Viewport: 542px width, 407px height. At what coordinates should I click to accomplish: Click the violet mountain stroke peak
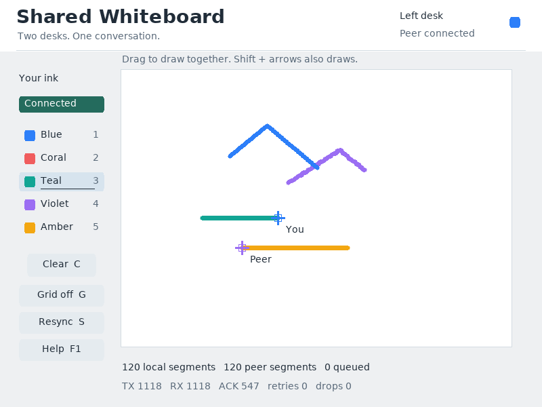pos(340,151)
